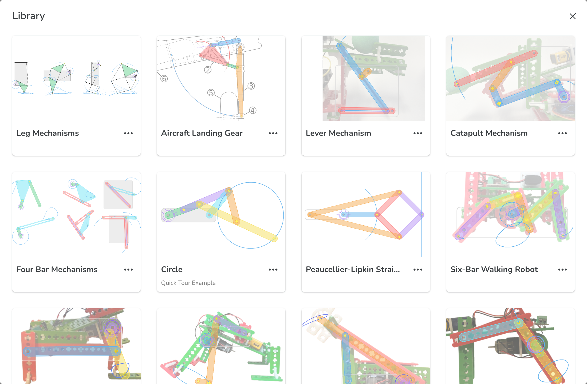Open Aircraft Landing Gear three-dot menu

(x=273, y=133)
